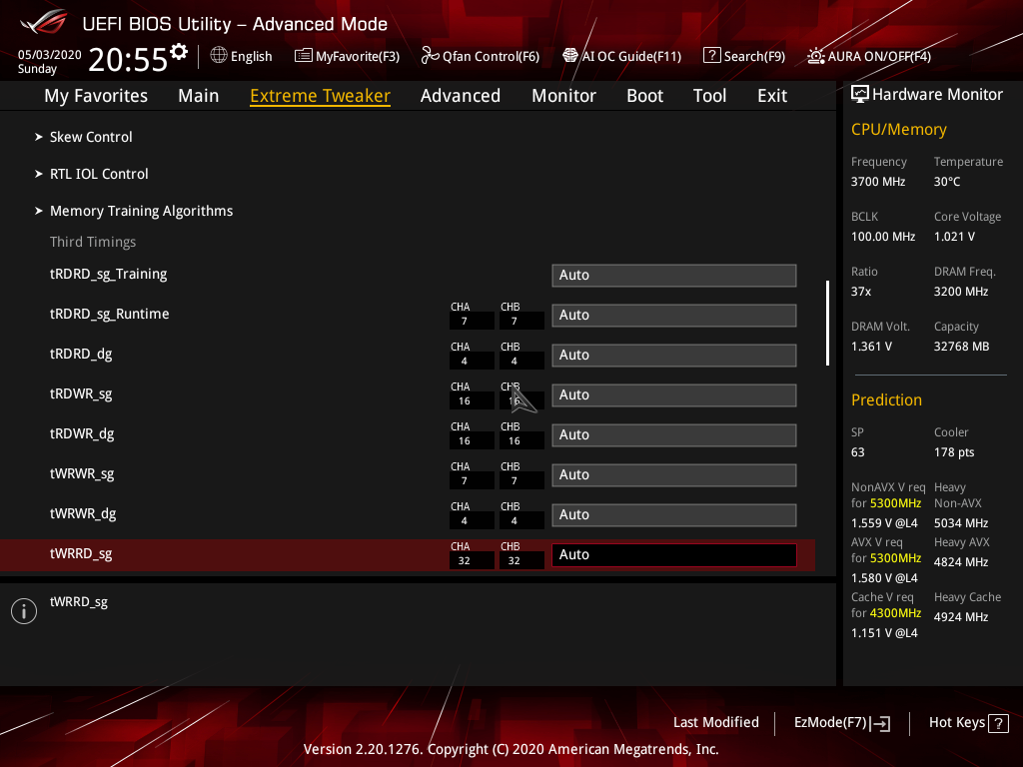Click Last Modified button
The height and width of the screenshot is (767, 1023).
[715, 723]
